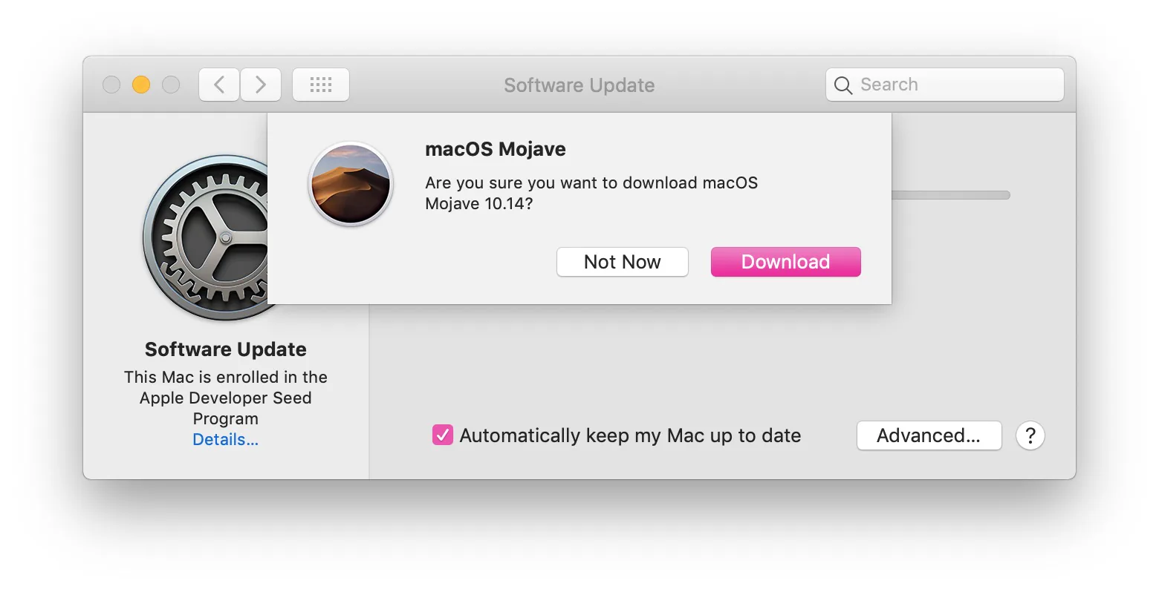Dismiss the dialog with Not Now
The image size is (1159, 589).
[623, 262]
